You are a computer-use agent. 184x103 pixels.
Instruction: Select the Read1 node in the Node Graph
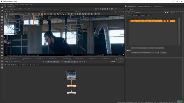71,75
